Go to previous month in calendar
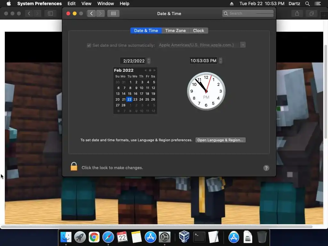 tap(146, 70)
